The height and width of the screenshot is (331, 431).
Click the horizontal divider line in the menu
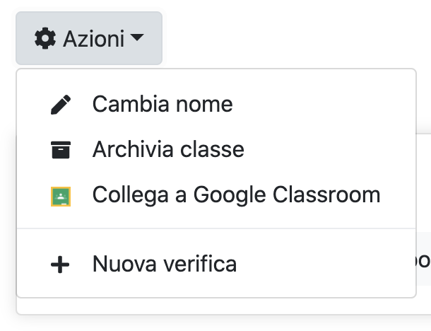click(216, 228)
